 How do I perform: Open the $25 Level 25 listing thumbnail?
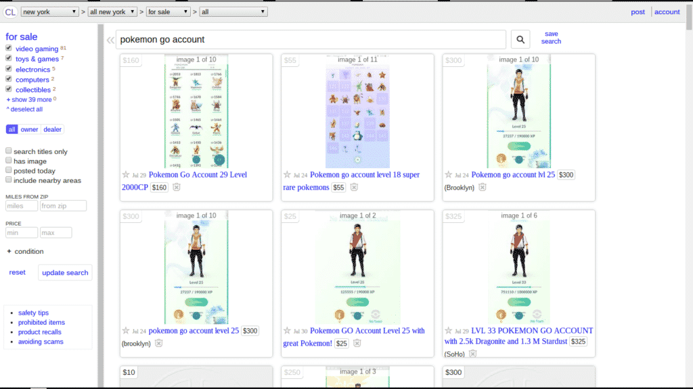[x=357, y=267]
